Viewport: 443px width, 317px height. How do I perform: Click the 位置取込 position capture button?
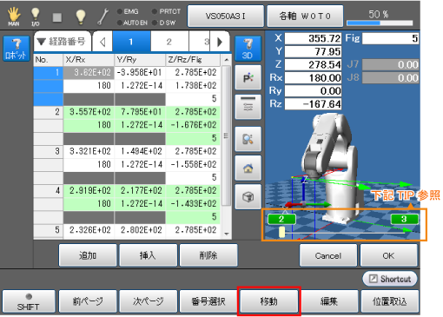[390, 301]
